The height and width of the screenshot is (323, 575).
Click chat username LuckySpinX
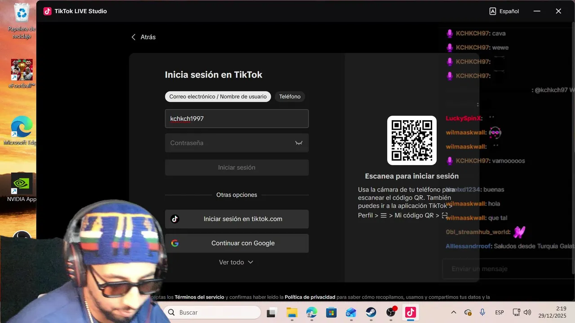[x=464, y=118]
